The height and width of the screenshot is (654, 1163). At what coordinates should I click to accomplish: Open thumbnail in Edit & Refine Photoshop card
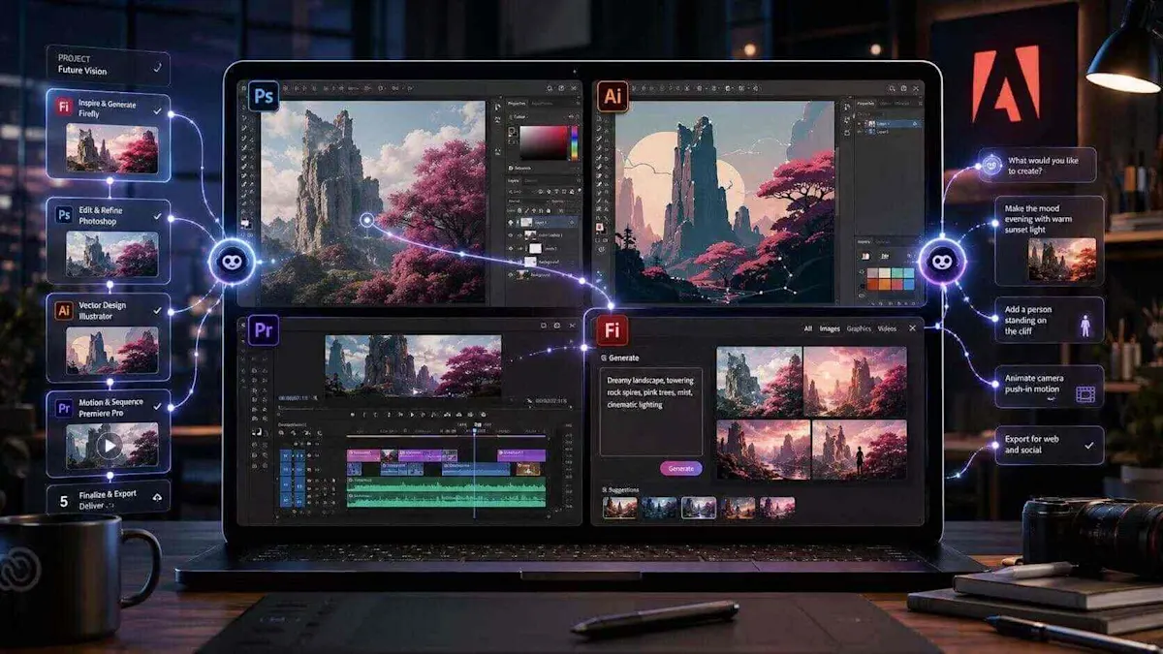pos(111,254)
